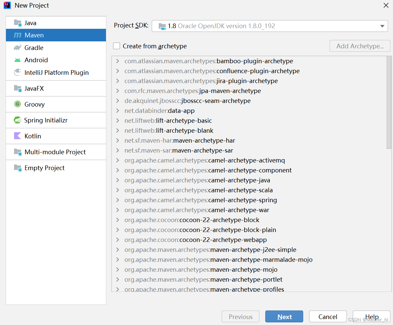The width and height of the screenshot is (393, 325).
Task: Expand the maven-archetype-har node
Action: [118, 140]
